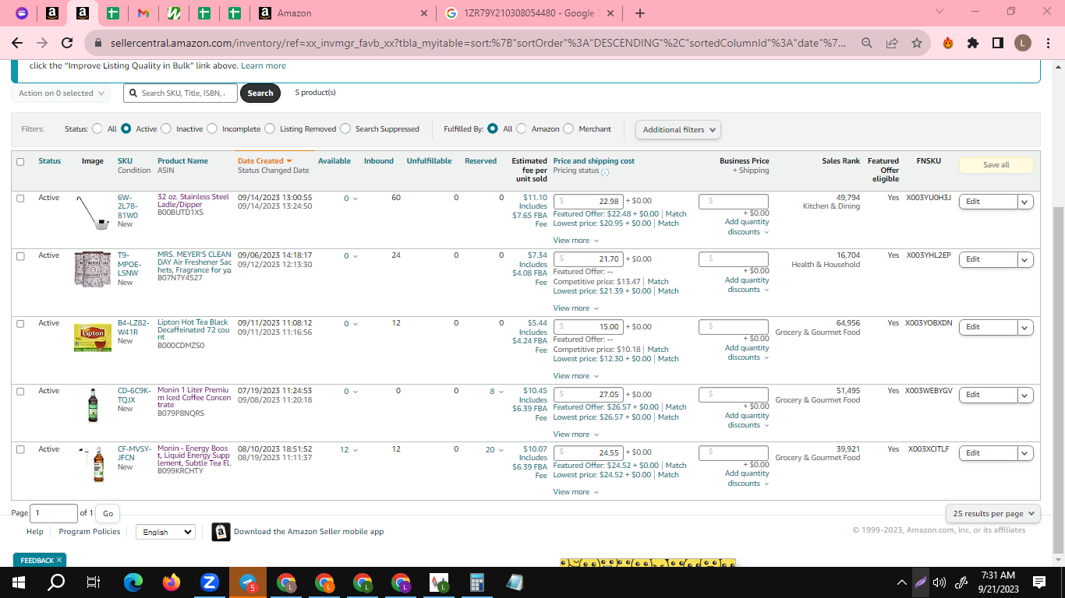The image size is (1065, 598).
Task: Edit price field showing 22.98
Action: pos(588,201)
